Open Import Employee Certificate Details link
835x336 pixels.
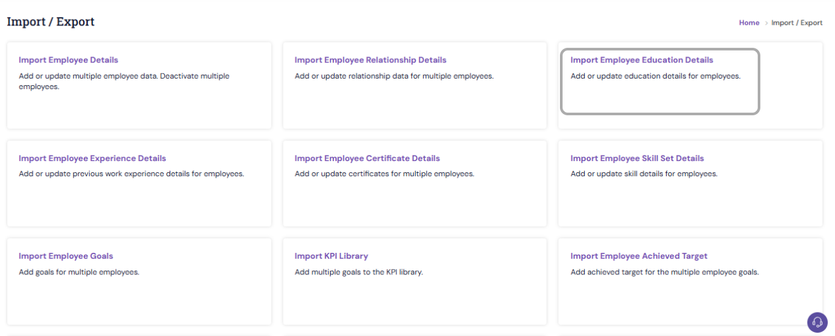[x=367, y=158]
